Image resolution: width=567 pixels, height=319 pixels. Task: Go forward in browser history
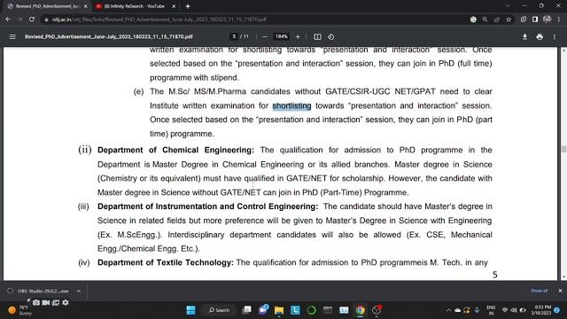click(19, 19)
